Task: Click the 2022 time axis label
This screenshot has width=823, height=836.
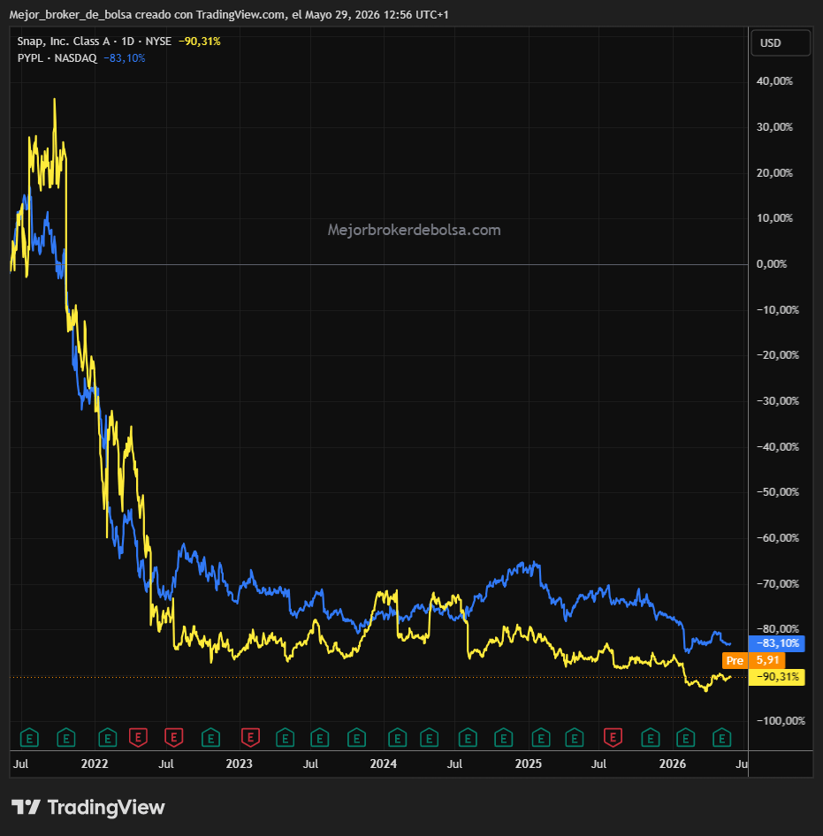Action: point(95,764)
